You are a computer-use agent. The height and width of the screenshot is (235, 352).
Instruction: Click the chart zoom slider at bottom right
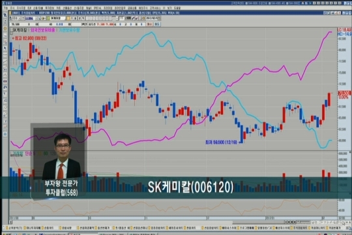(x=303, y=222)
